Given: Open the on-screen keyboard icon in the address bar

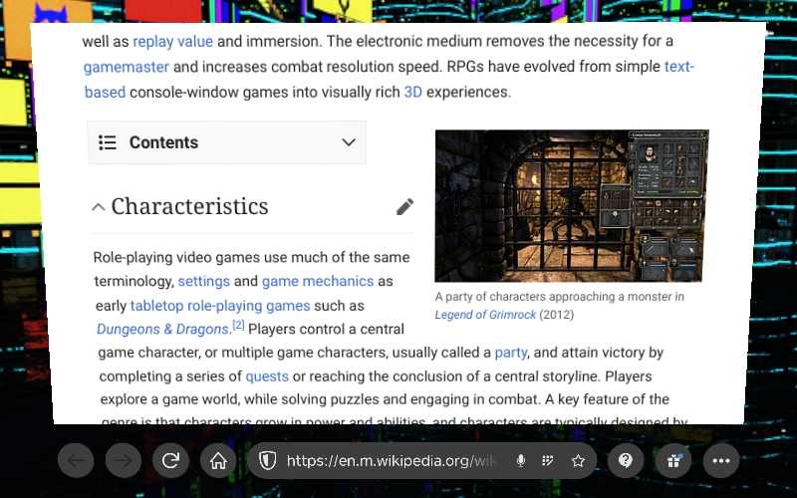Looking at the screenshot, I should [x=548, y=461].
